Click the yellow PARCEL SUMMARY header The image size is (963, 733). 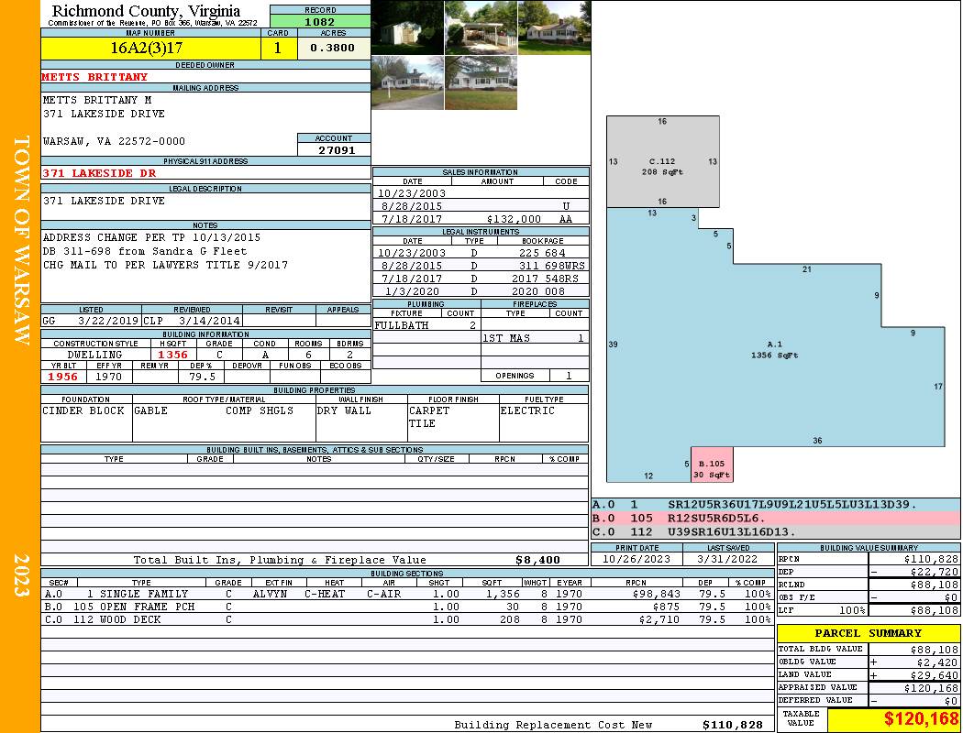point(868,633)
